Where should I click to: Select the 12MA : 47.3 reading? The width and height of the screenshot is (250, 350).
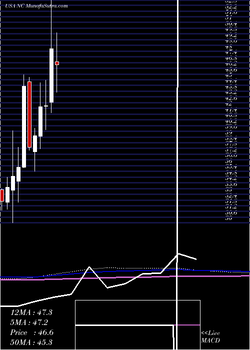(x=31, y=312)
